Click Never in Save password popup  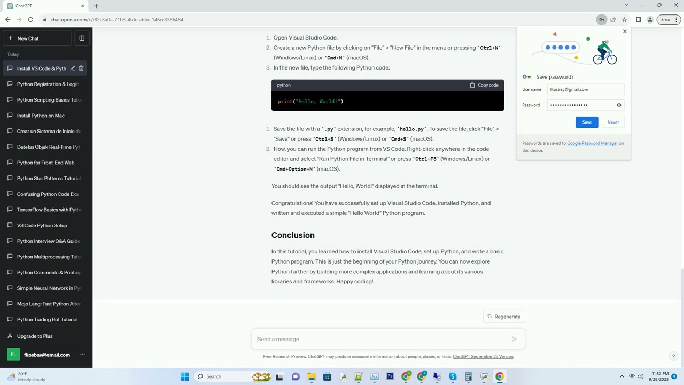coord(613,122)
